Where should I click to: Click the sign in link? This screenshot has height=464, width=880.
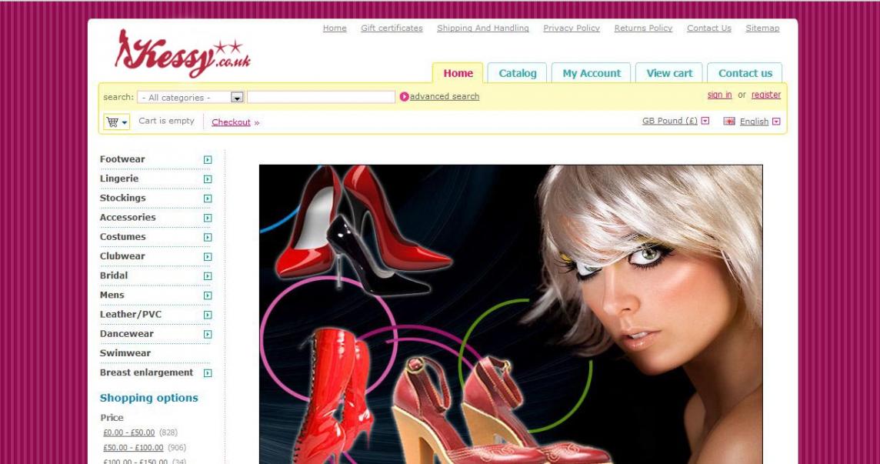[719, 95]
